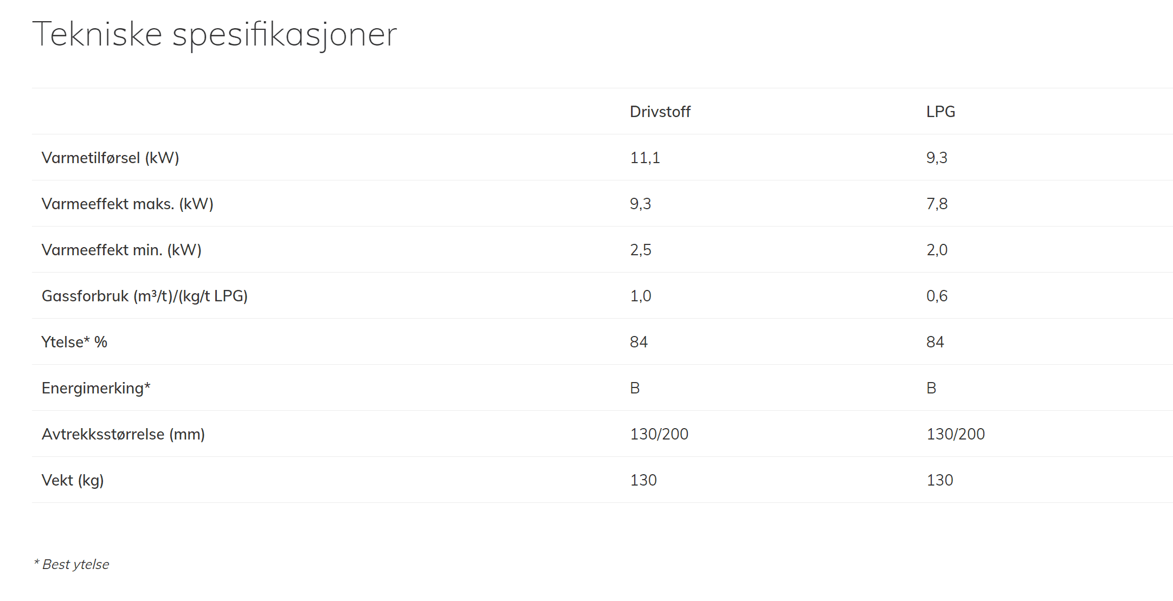Click the Varmeeffekt min. (kW) row label

point(121,250)
